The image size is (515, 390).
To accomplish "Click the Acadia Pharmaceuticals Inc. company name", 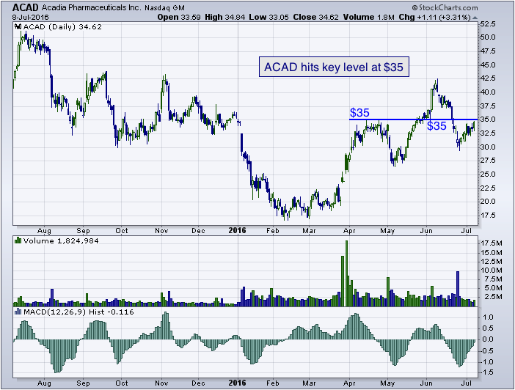I will click(91, 7).
